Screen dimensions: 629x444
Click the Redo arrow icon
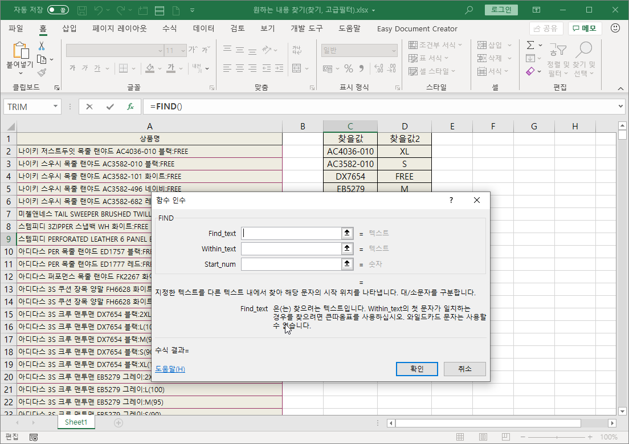121,10
